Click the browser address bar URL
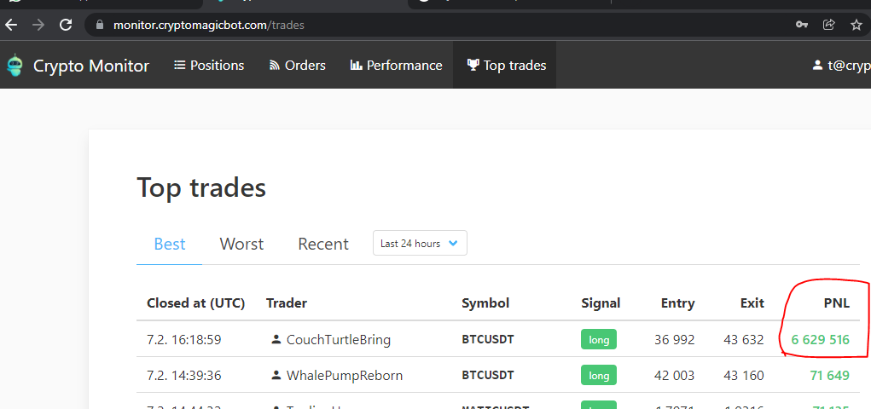This screenshot has width=871, height=409. pos(209,25)
